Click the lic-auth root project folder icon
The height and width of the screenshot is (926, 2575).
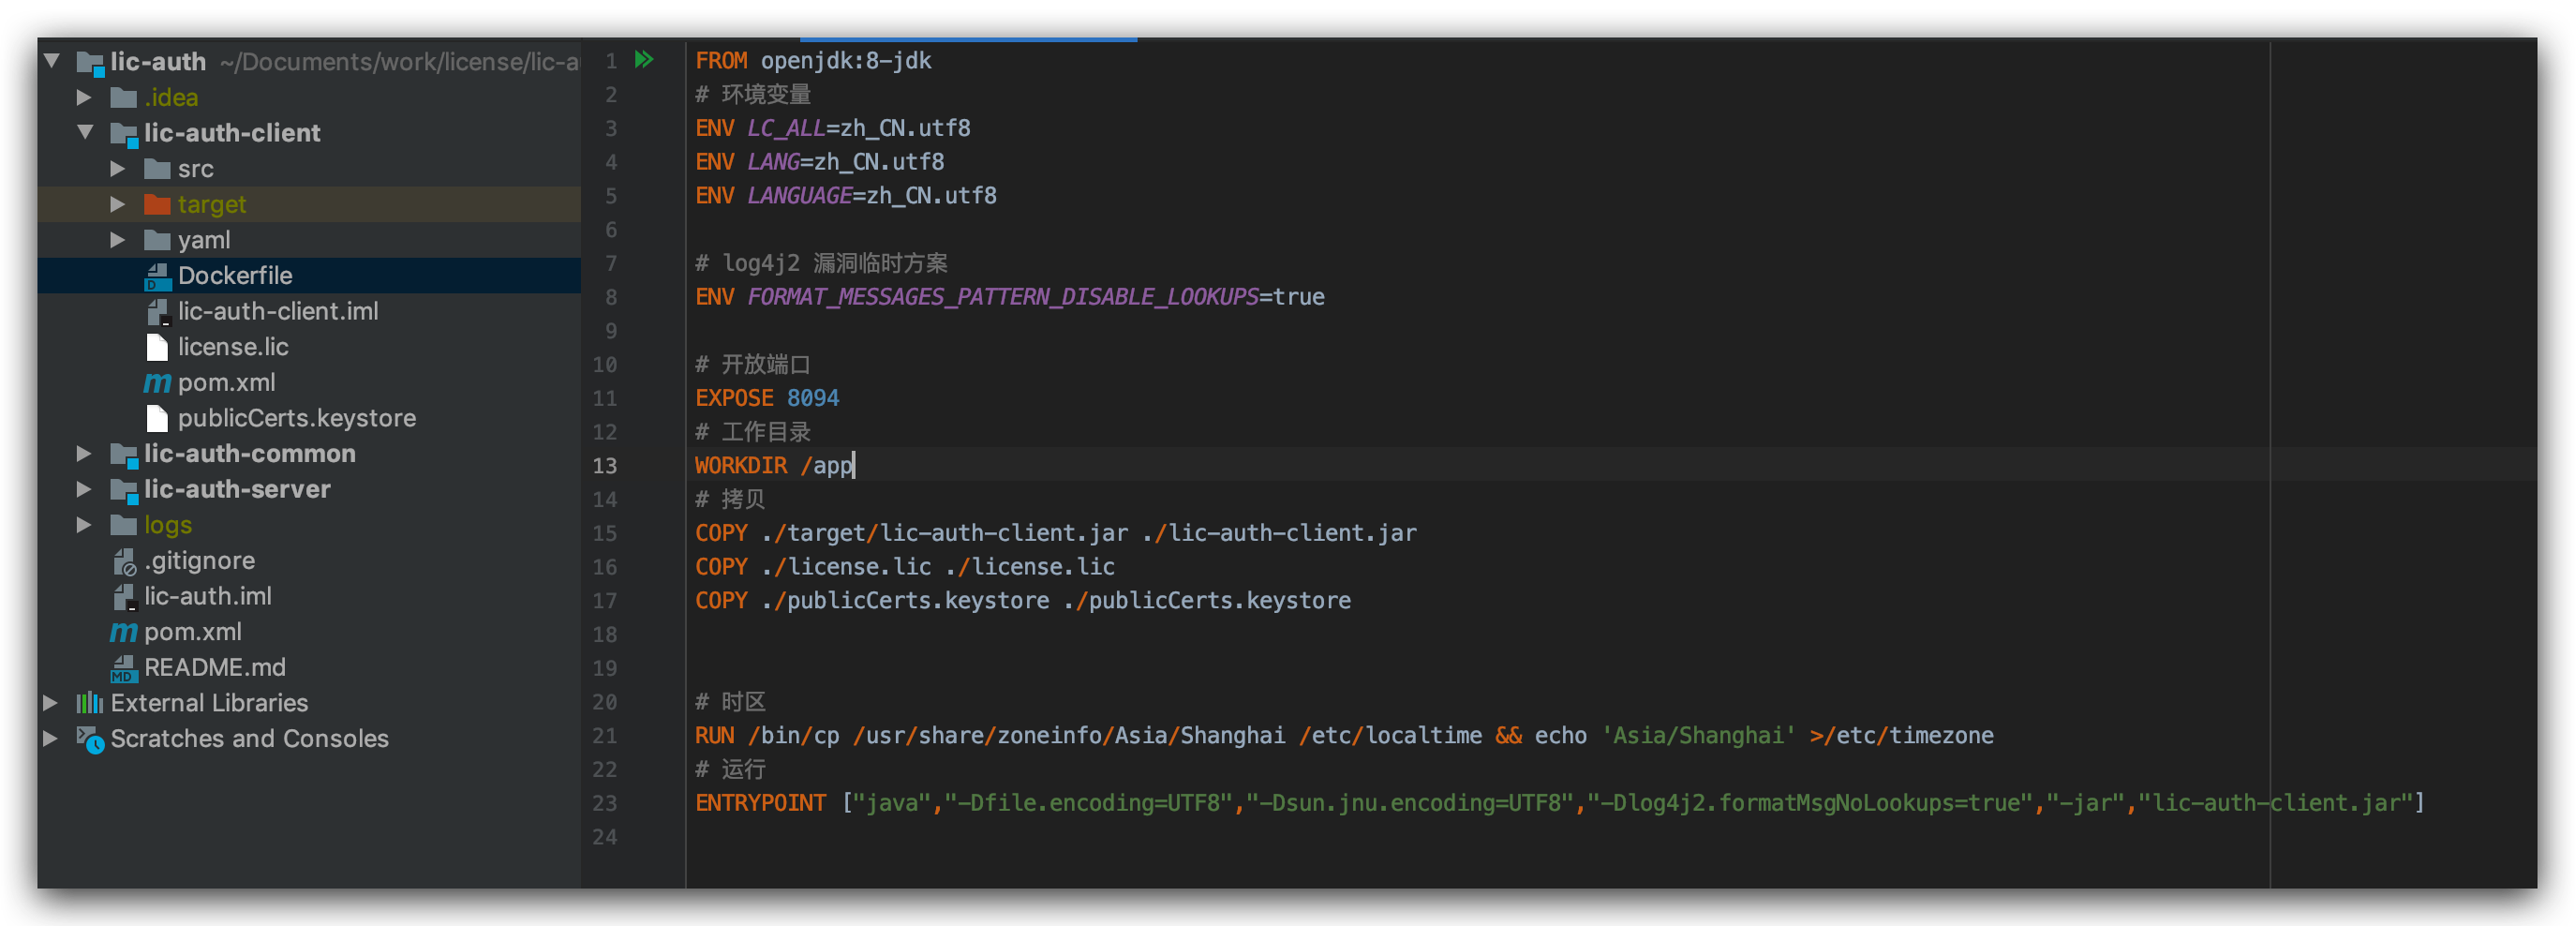coord(90,63)
